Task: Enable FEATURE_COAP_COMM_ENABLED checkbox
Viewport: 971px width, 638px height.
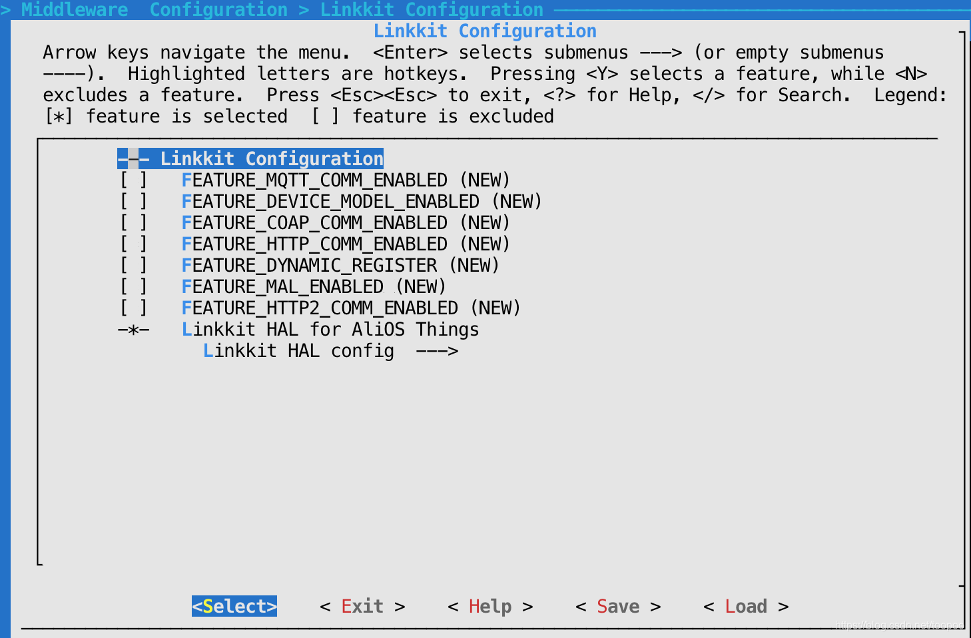Action: [133, 223]
